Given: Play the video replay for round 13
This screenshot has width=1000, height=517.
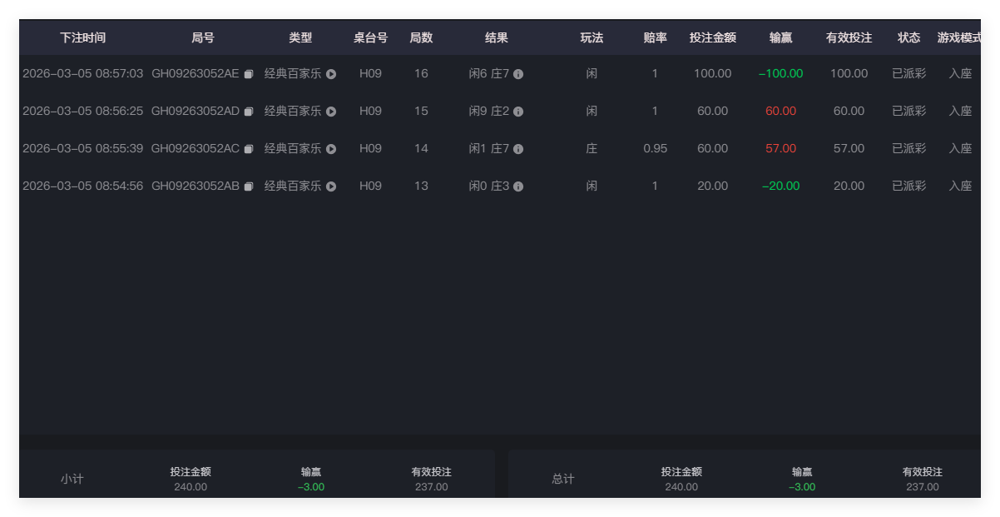Looking at the screenshot, I should click(330, 186).
